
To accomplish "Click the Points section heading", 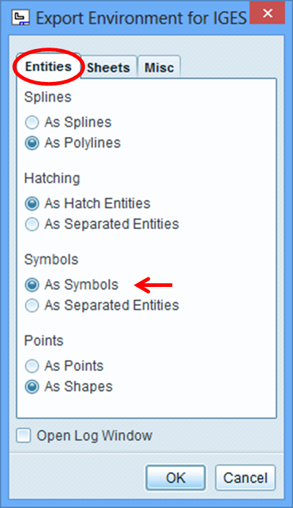I will pos(44,341).
